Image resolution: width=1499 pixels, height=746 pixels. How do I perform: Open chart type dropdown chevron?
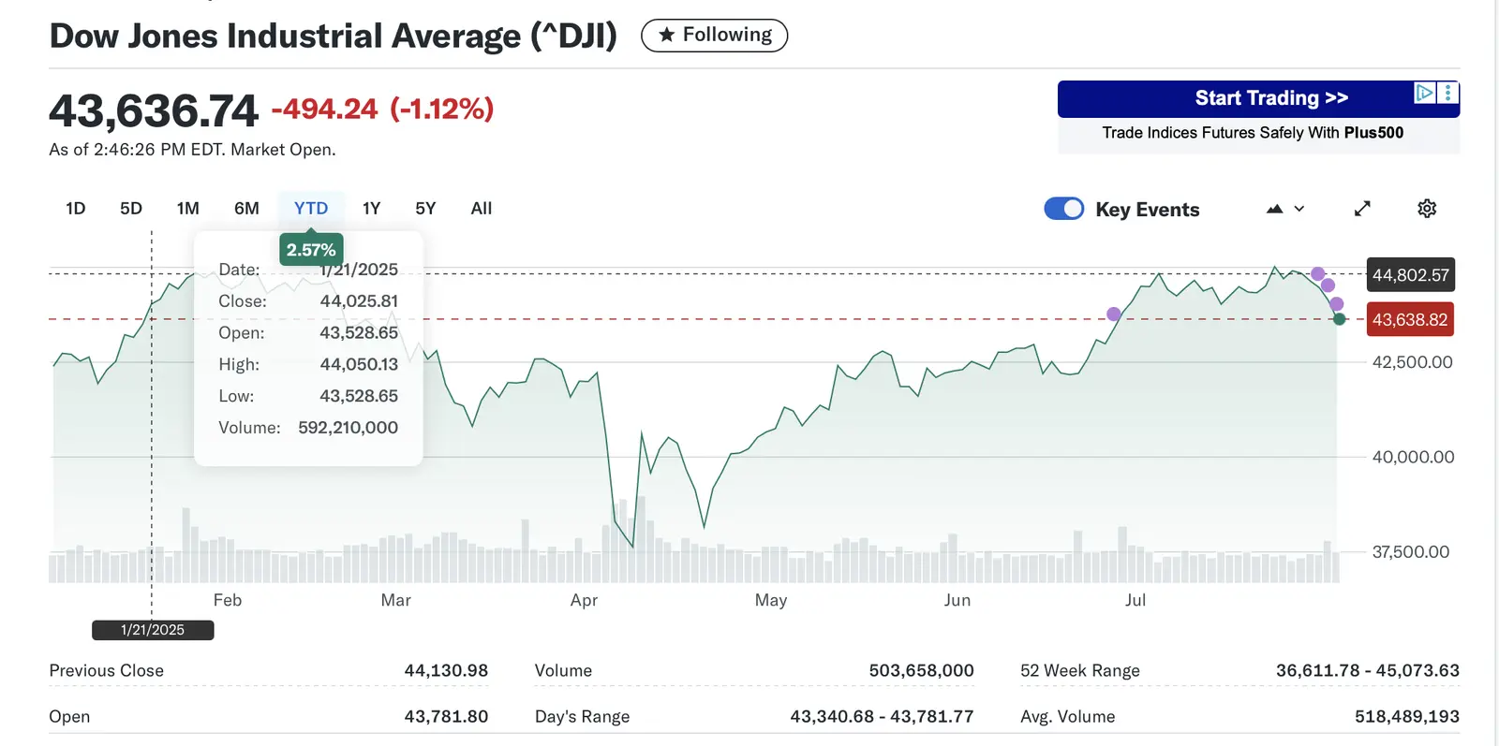point(1299,209)
